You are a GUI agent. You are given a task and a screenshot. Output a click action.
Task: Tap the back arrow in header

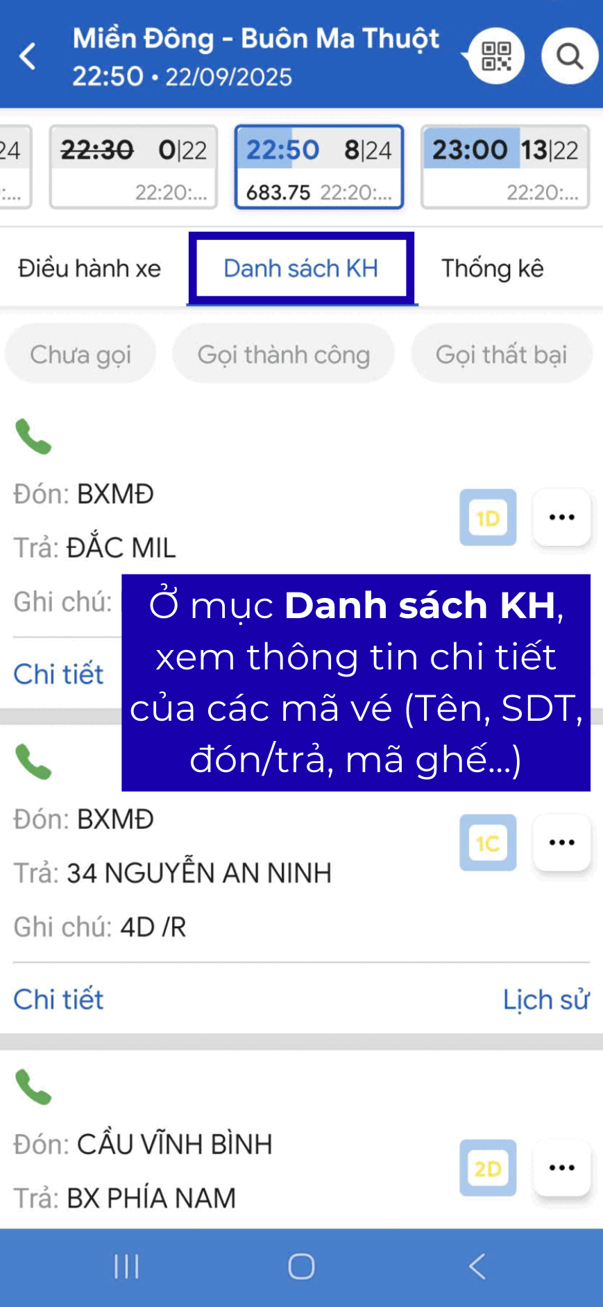[x=28, y=56]
